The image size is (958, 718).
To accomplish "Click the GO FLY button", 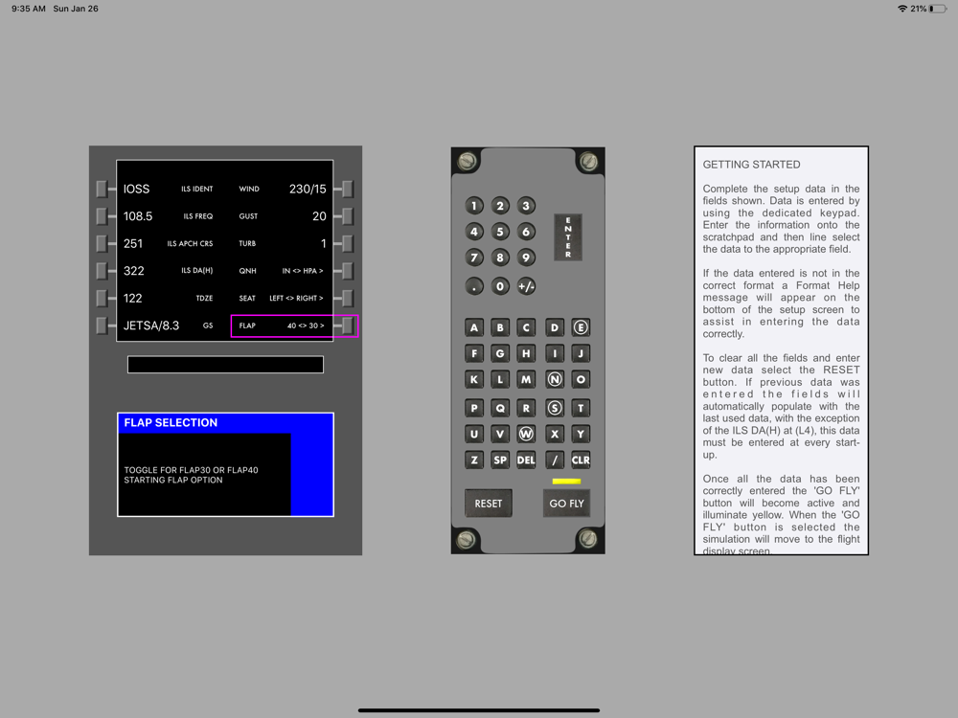I will point(566,504).
